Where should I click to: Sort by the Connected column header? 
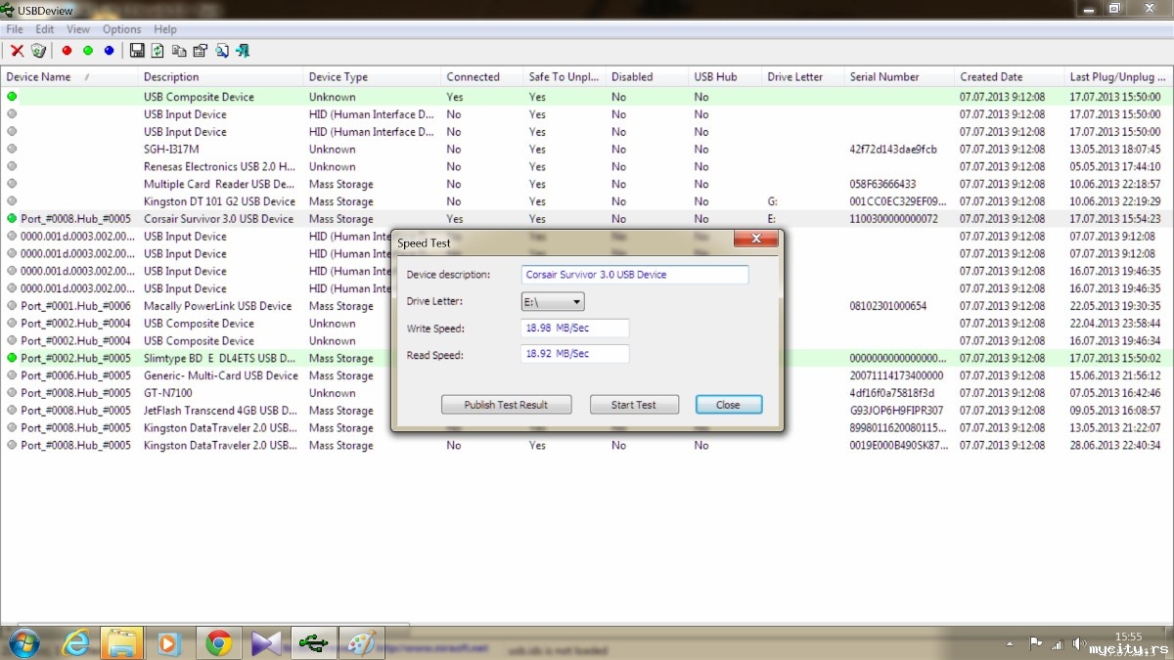click(x=481, y=77)
